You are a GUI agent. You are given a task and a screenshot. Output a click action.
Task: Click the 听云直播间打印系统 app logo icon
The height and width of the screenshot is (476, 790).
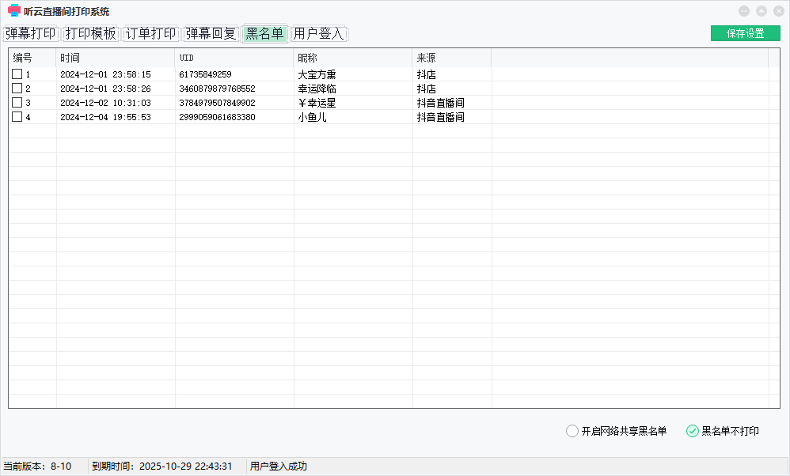pos(13,11)
